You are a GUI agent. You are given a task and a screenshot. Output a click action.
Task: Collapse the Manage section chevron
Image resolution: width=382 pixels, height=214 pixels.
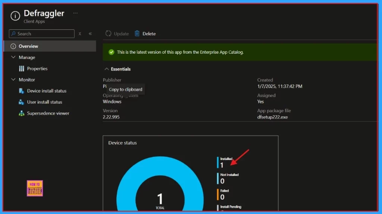[x=13, y=57]
